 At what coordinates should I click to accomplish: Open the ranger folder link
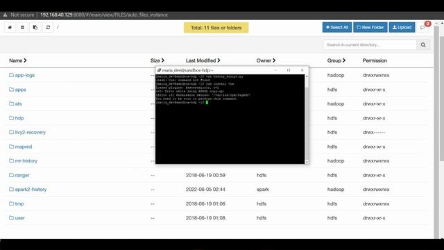pyautogui.click(x=22, y=175)
